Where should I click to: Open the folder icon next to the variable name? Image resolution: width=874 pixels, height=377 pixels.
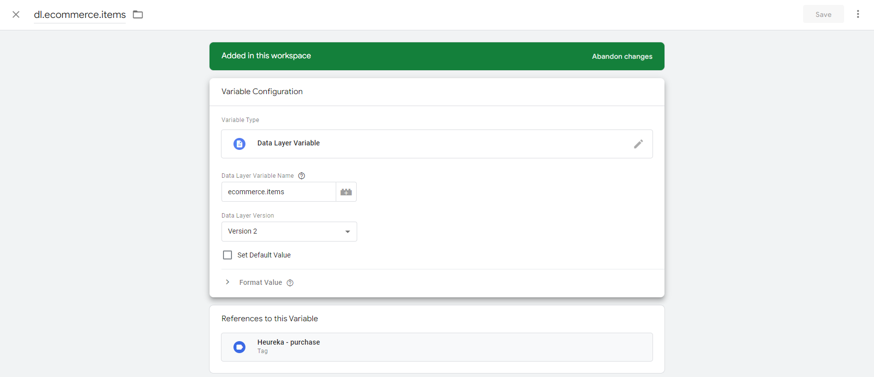[x=138, y=14]
